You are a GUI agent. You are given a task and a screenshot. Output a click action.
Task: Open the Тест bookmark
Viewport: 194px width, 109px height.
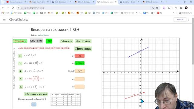pos(79,13)
